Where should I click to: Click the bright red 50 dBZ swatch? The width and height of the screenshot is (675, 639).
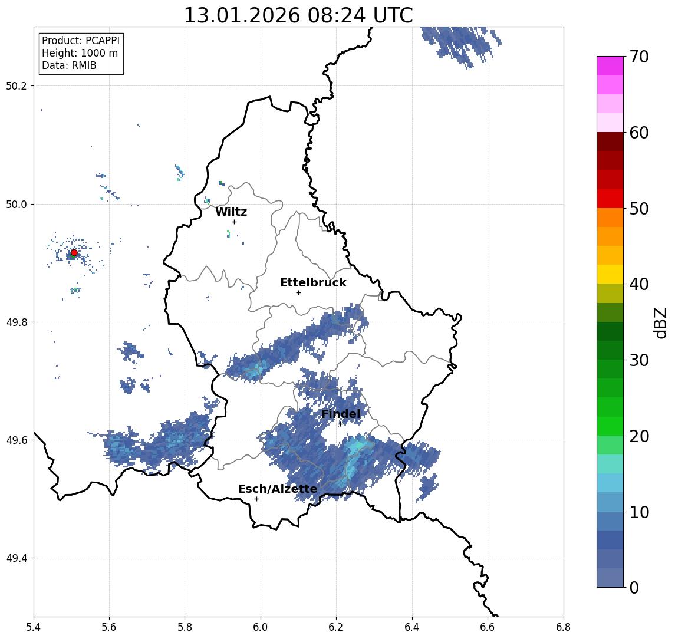coord(610,199)
